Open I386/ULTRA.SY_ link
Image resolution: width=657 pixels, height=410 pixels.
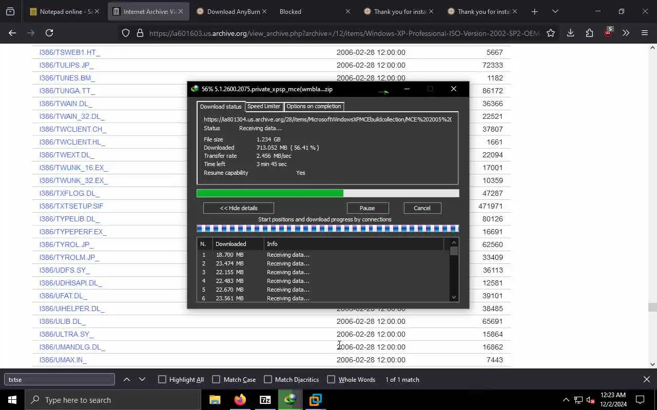(x=67, y=334)
